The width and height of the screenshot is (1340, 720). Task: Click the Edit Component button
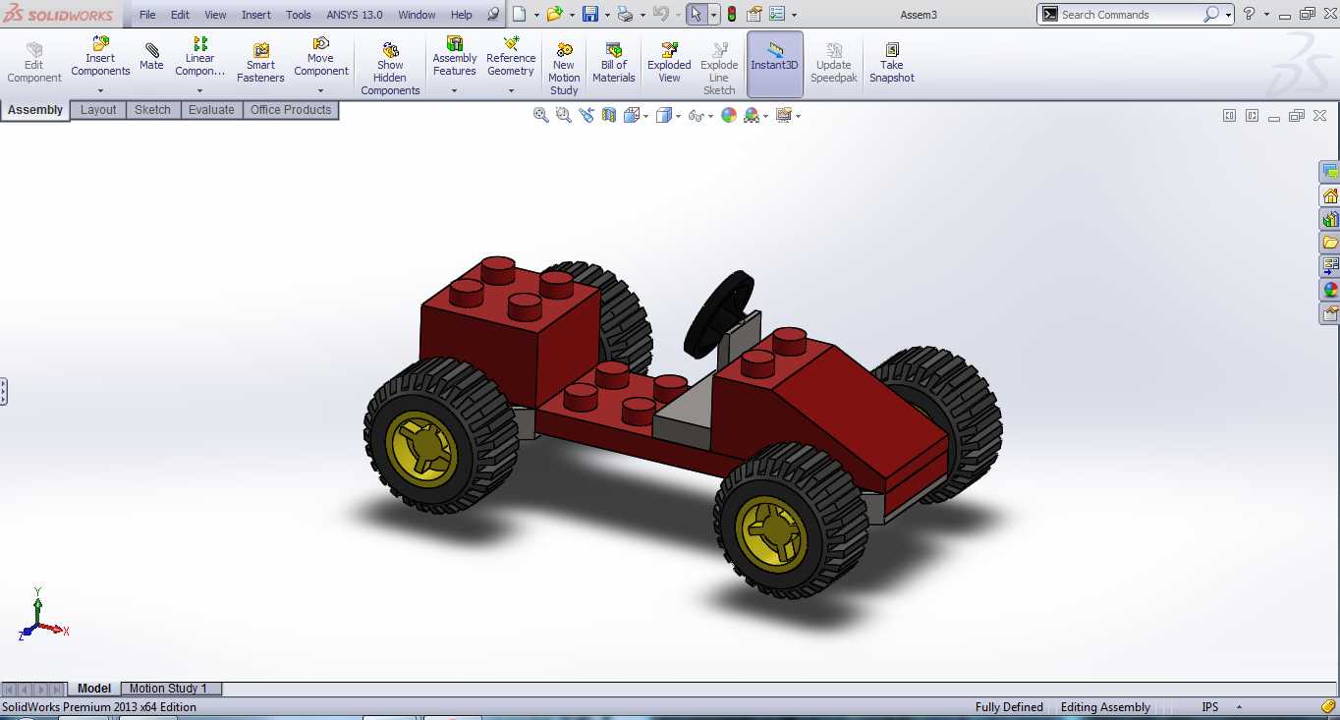34,63
